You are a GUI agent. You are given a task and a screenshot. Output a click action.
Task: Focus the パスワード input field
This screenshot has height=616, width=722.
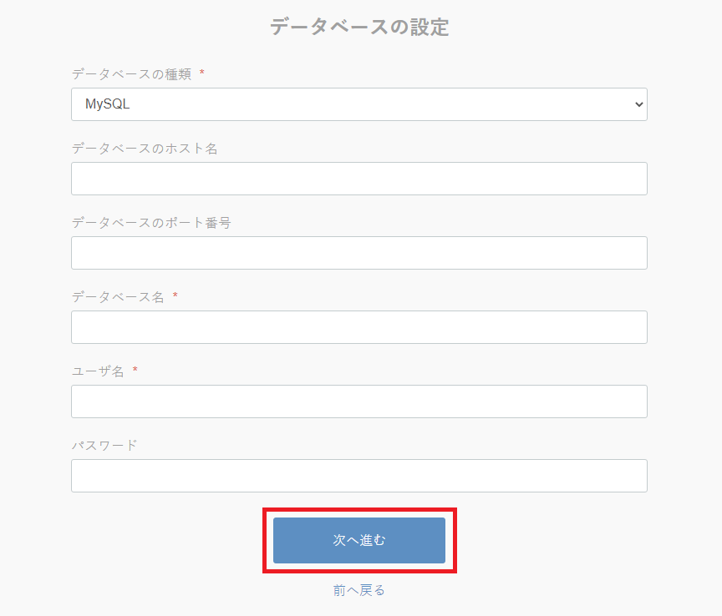click(359, 476)
